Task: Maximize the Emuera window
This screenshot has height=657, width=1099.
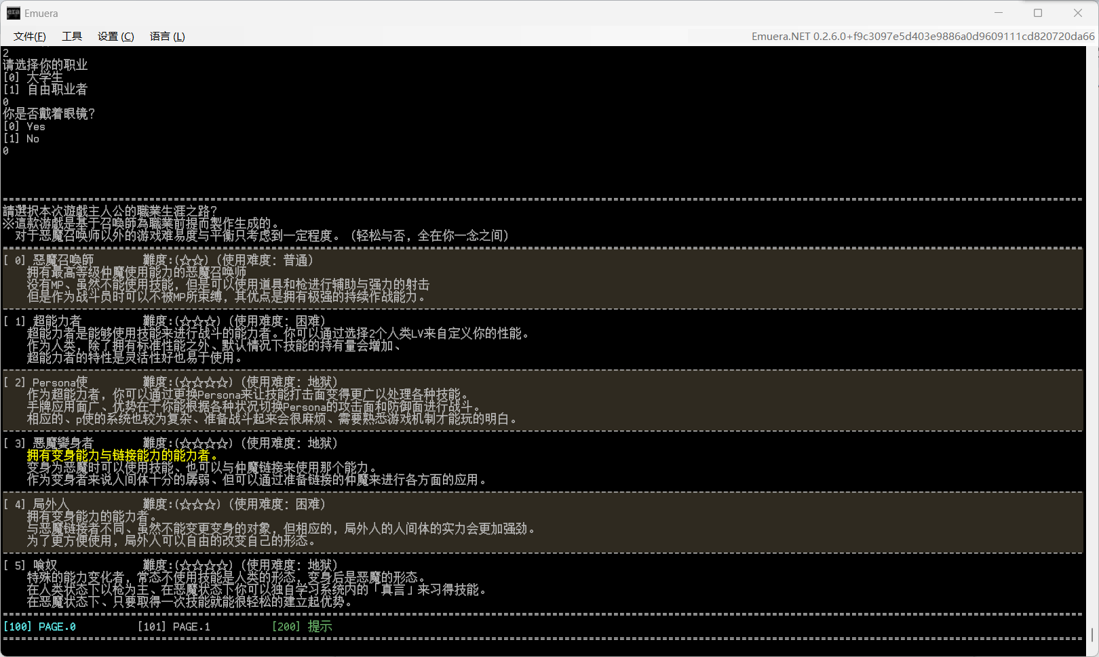Action: (1038, 13)
